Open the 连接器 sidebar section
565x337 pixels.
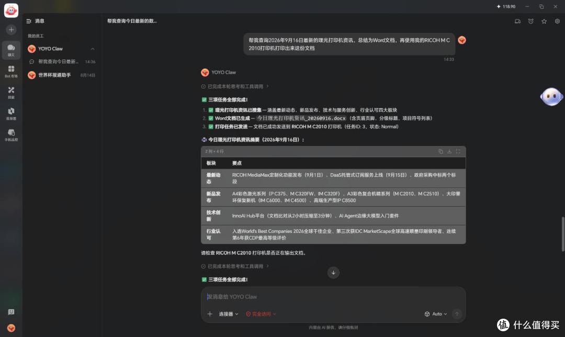pos(11,114)
